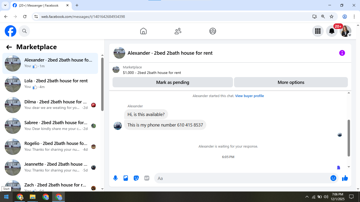Image resolution: width=360 pixels, height=202 pixels.
Task: Click the zoom magnifier icon in address bar
Action: coord(323,17)
